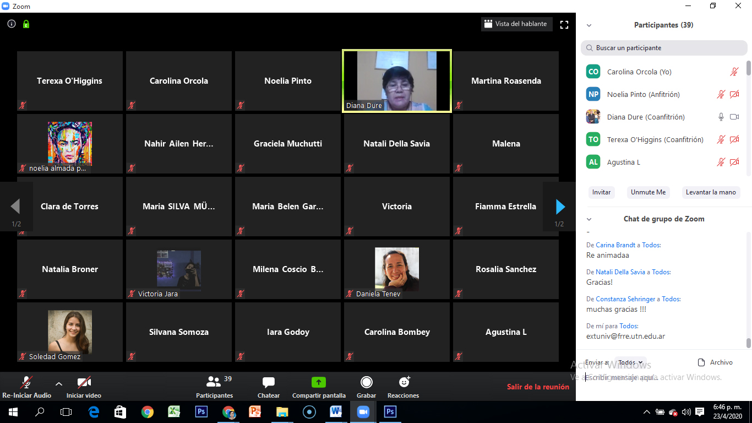752x423 pixels.
Task: Collapse the Chat de grupo de Zoom chevron
Action: [589, 219]
